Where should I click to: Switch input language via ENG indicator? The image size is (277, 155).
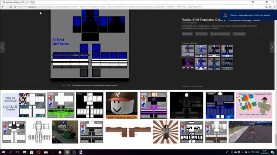257,152
